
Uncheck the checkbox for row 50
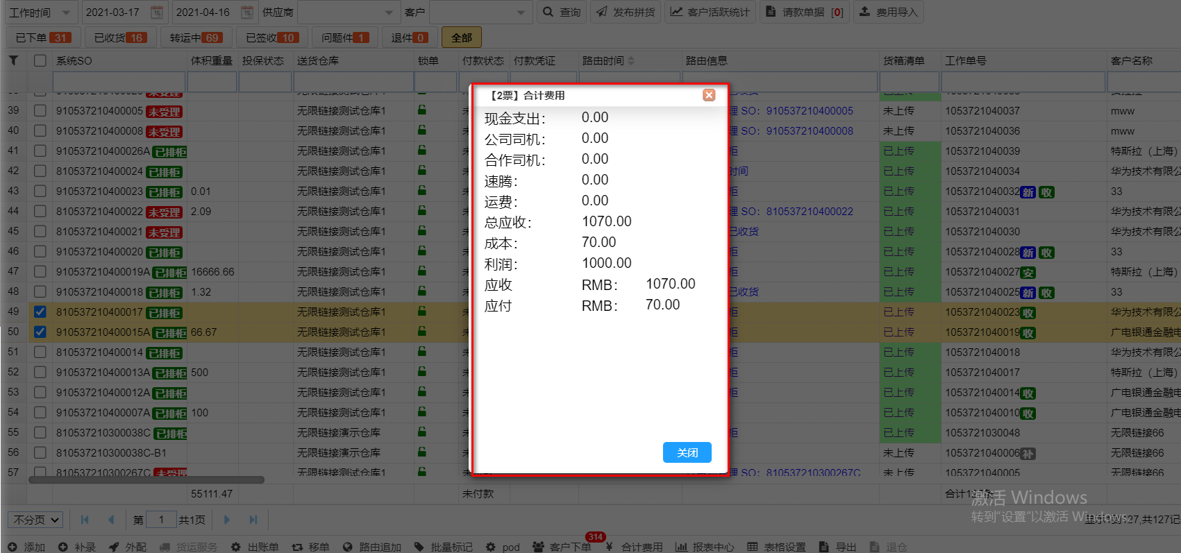(40, 332)
